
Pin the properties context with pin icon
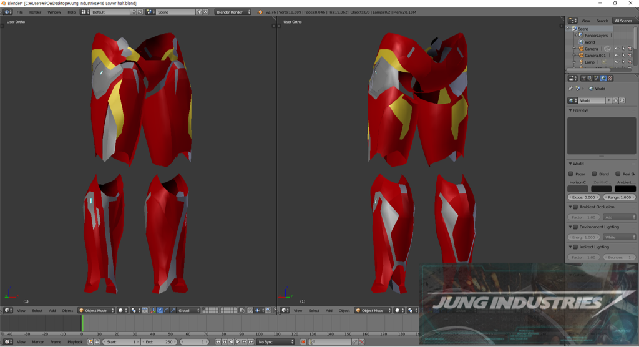click(570, 89)
